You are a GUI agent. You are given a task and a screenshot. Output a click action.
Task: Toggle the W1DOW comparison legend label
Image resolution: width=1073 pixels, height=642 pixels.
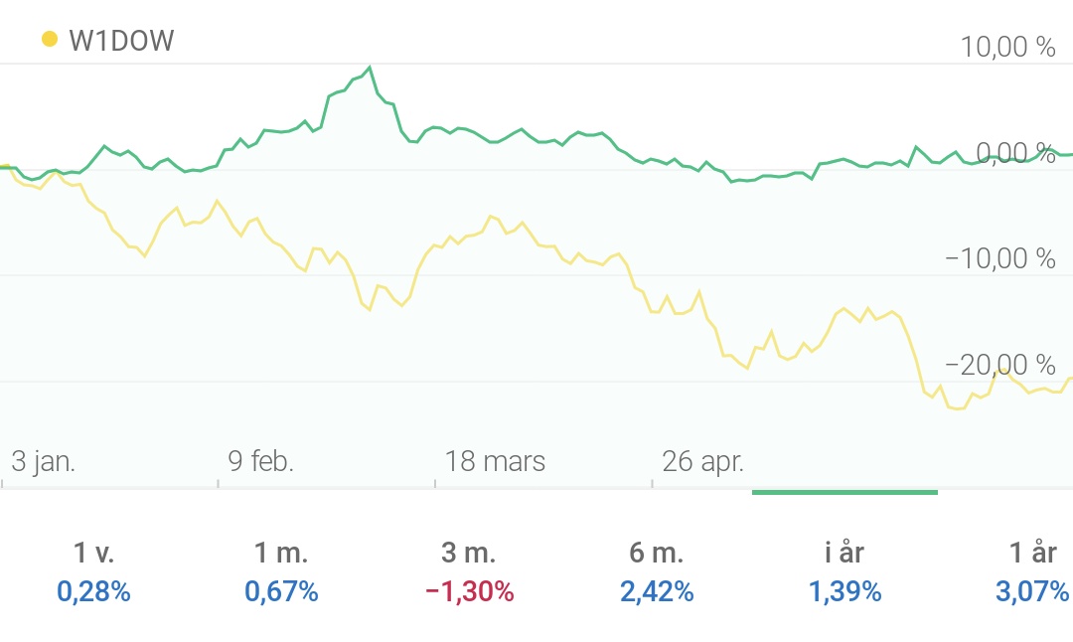click(121, 41)
